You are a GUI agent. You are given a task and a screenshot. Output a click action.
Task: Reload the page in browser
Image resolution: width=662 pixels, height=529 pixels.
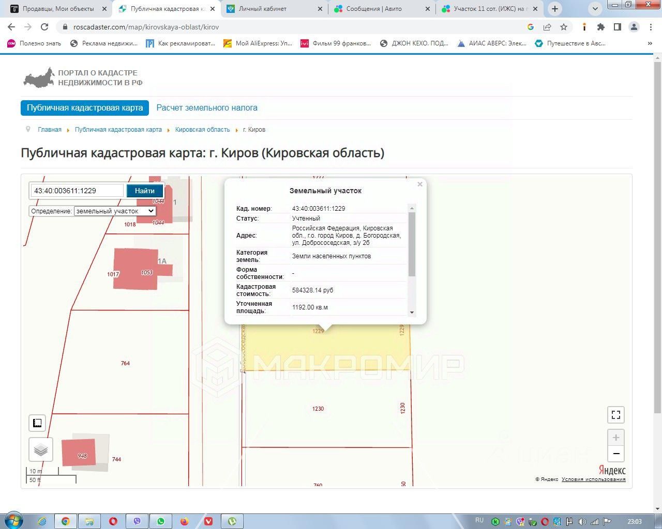(44, 27)
